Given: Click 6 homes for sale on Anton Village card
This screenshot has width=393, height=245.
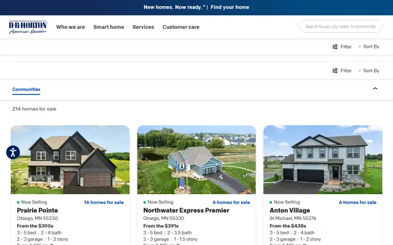Looking at the screenshot, I should 357,202.
